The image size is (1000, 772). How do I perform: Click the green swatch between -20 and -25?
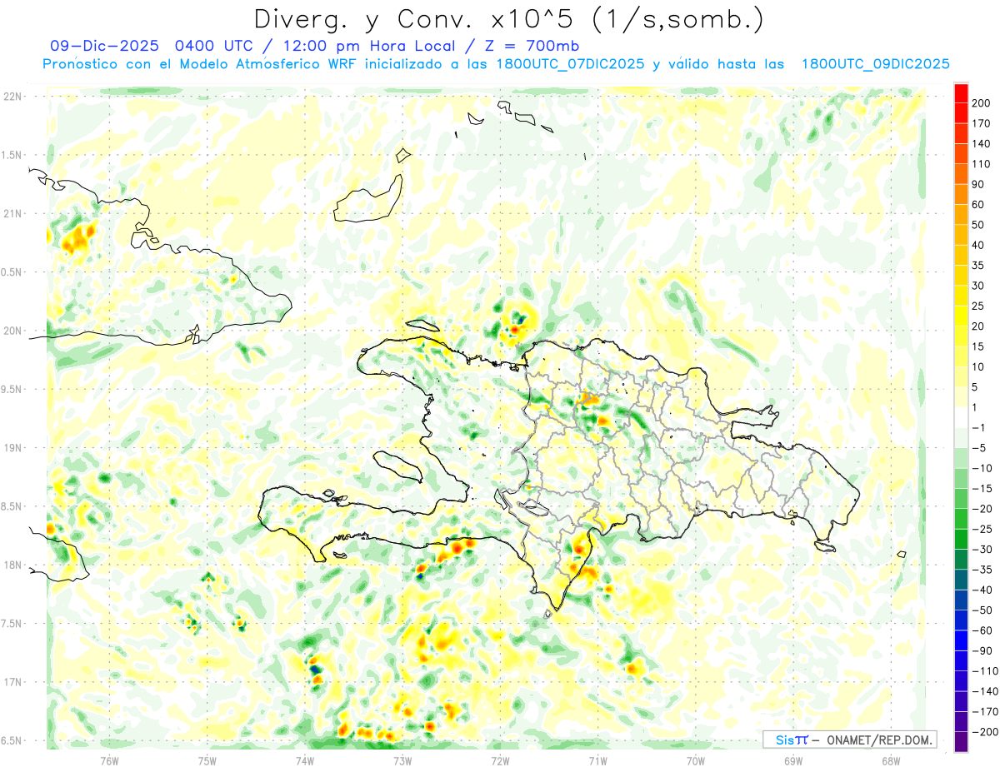[961, 518]
